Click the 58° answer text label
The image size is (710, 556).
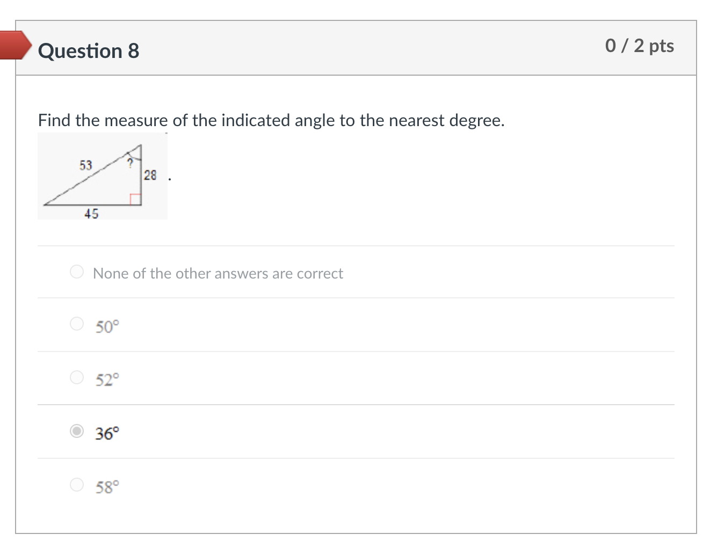pos(107,487)
